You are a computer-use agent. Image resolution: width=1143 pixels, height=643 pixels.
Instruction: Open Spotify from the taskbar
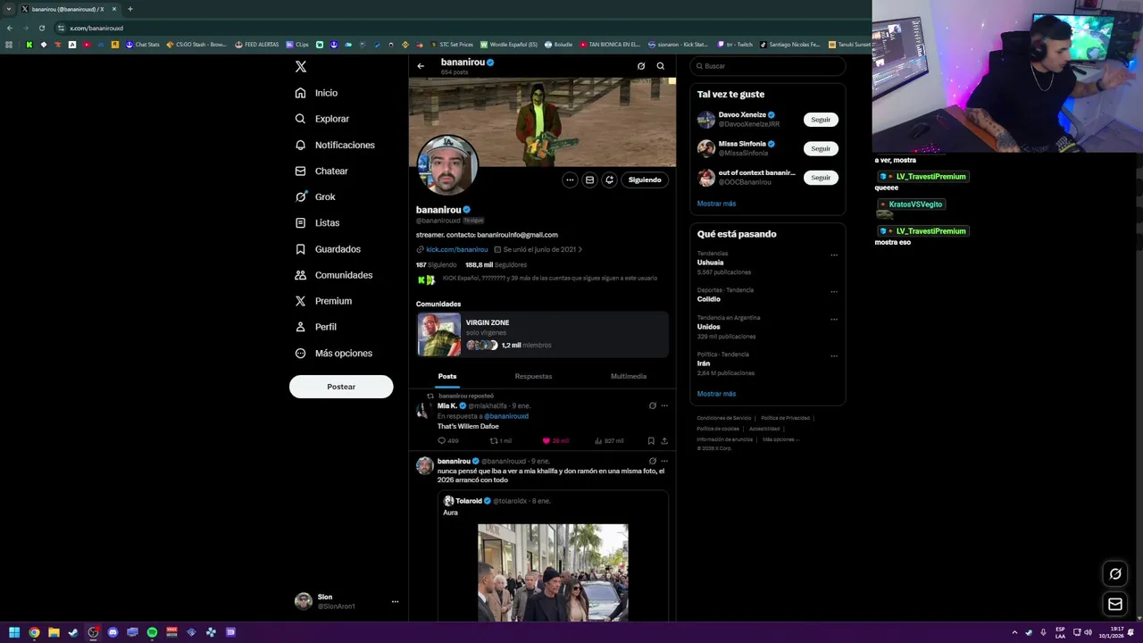(152, 632)
